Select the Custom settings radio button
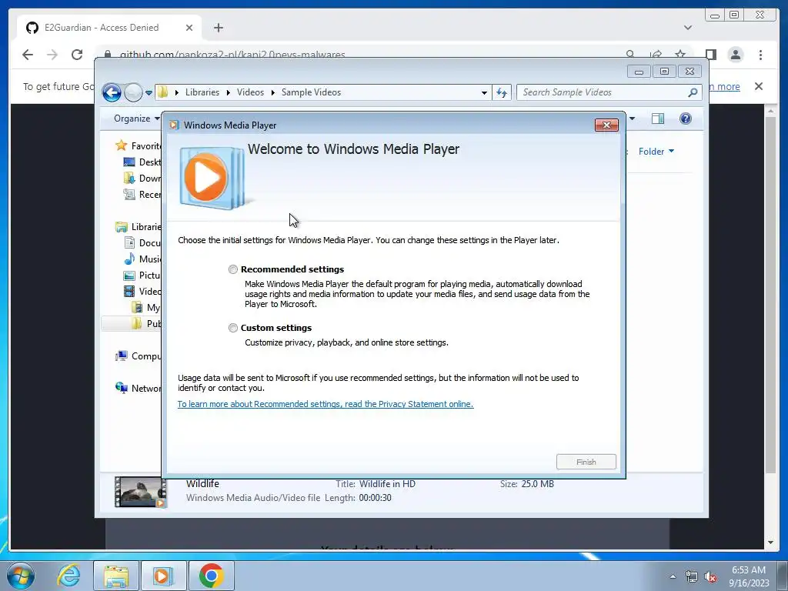This screenshot has height=591, width=788. [232, 328]
